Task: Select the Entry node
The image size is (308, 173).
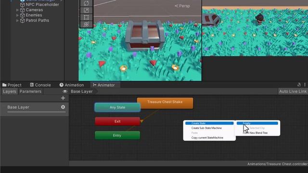Action: point(117,136)
